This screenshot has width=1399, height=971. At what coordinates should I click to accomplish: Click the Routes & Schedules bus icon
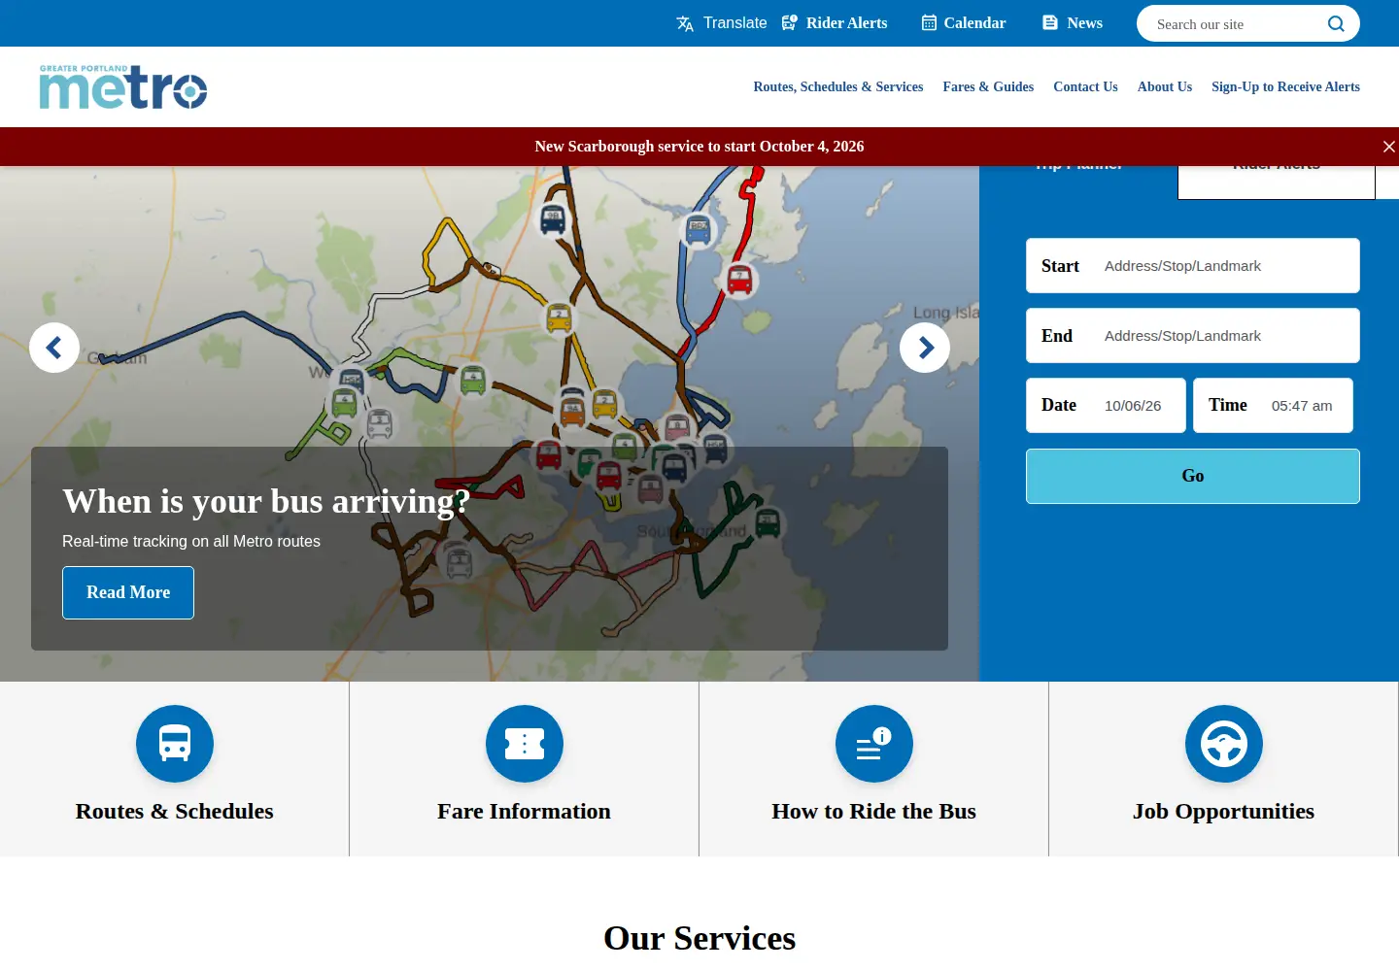pos(175,744)
